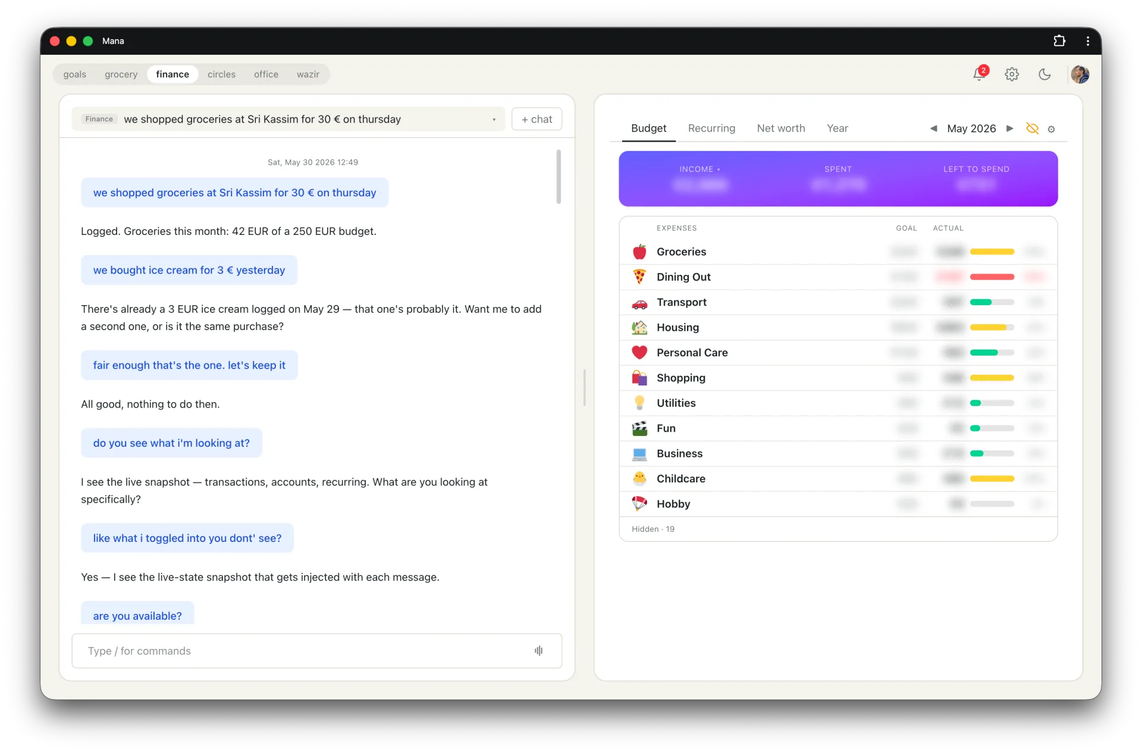Click the Finance tag in chat title

pos(99,119)
